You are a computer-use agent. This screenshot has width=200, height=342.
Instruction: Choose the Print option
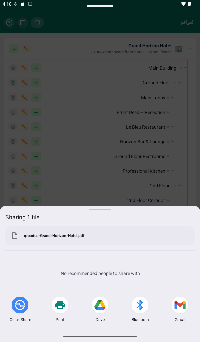click(60, 309)
